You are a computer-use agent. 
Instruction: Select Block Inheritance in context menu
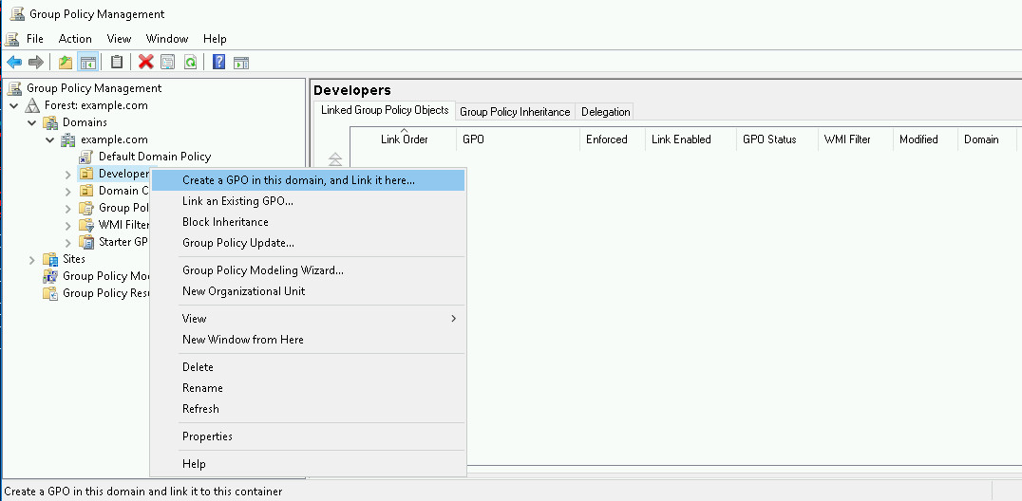[308, 222]
